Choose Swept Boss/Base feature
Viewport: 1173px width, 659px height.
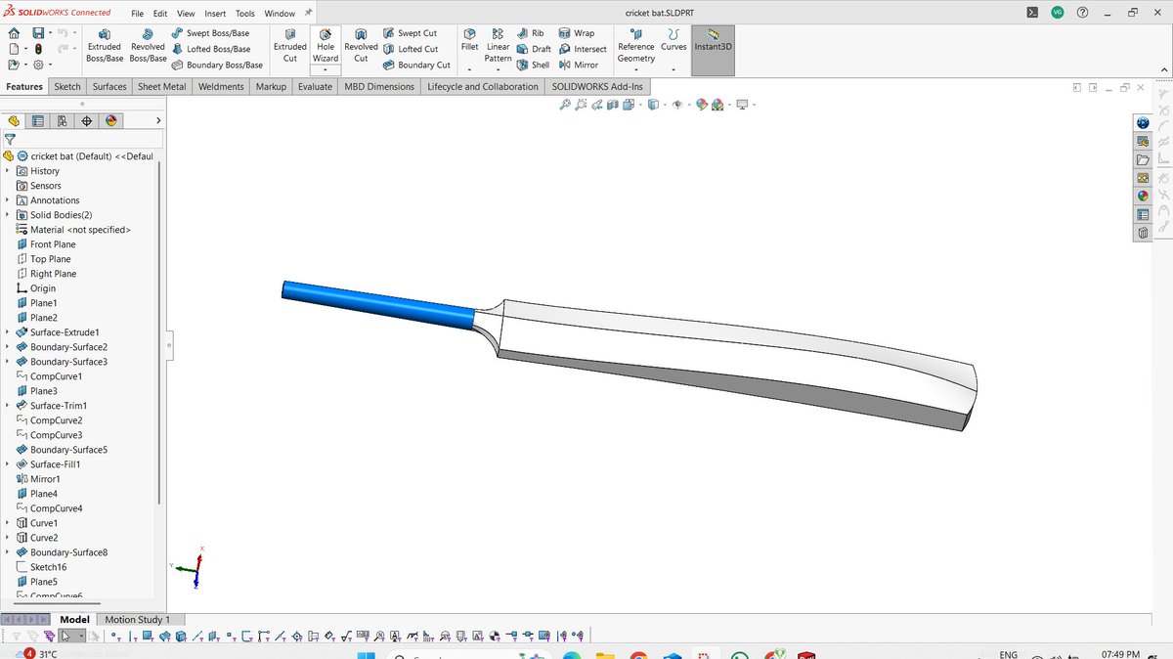[x=210, y=33]
